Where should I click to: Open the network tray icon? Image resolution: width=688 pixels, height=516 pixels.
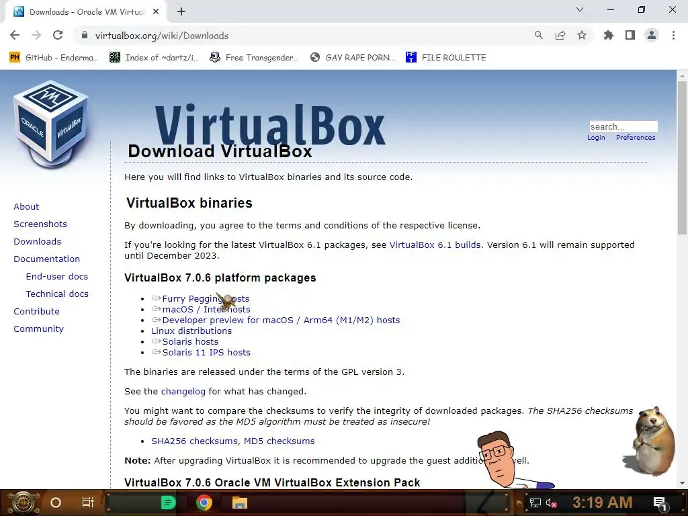(535, 503)
